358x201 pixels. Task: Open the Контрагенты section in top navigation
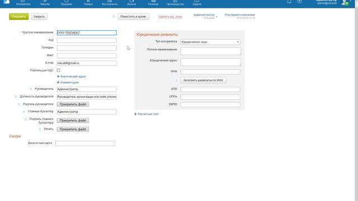click(110, 3)
